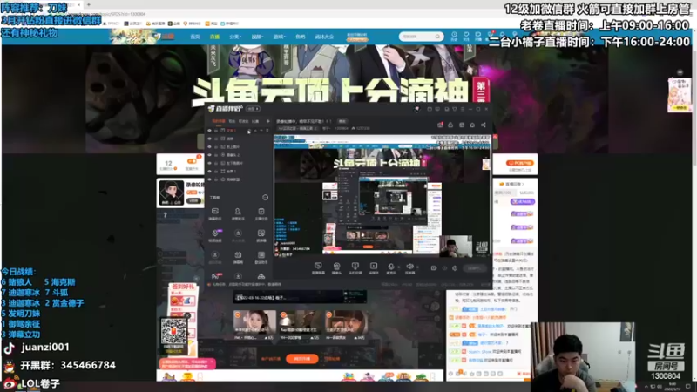Open the mode dropdown beside app logo
The image size is (697, 392).
253,109
